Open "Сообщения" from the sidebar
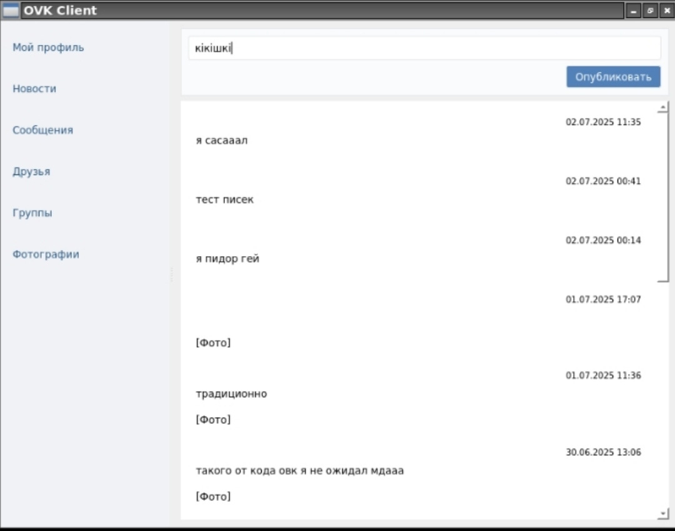This screenshot has height=531, width=675. click(42, 130)
